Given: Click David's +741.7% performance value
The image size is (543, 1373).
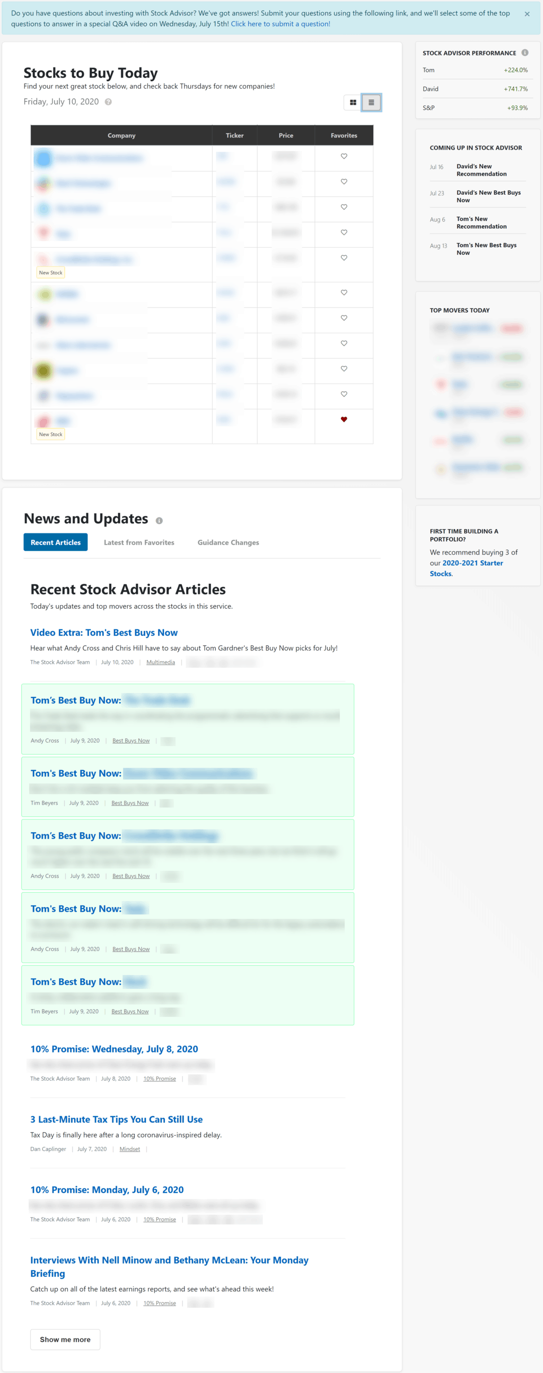Looking at the screenshot, I should 515,89.
